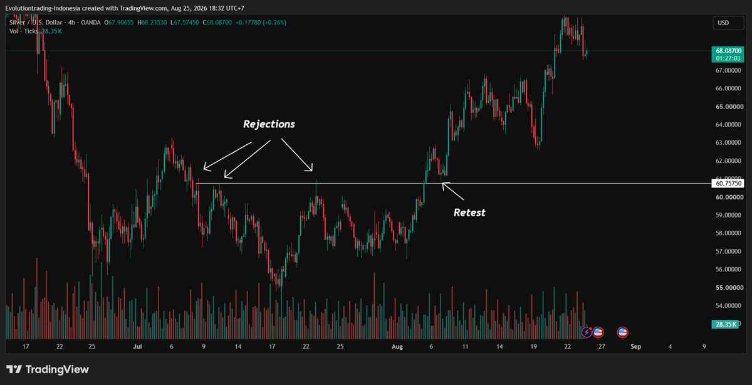The height and width of the screenshot is (385, 752).
Task: Click the bar countdown timer 01:27:03
Action: point(728,58)
